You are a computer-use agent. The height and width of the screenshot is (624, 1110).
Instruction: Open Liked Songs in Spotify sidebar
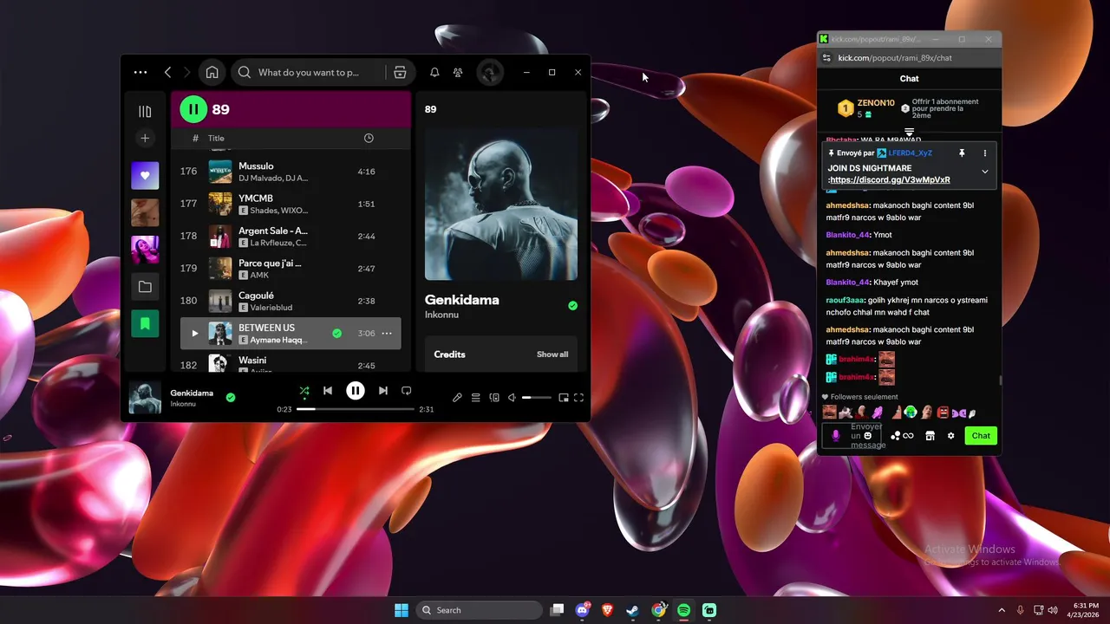pos(145,176)
